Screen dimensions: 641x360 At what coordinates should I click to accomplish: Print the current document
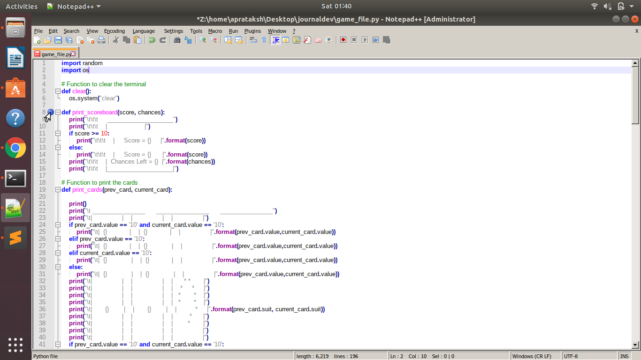[102, 40]
